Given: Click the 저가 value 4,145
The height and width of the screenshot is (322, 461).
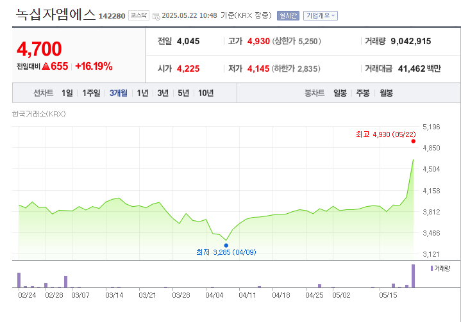Looking at the screenshot, I should pyautogui.click(x=258, y=68).
